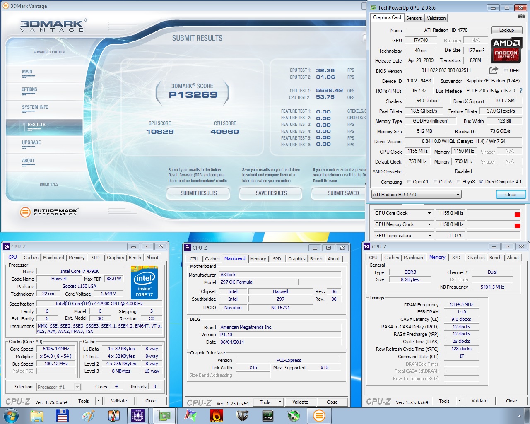Click Validate in the left CPU-Z window
The image size is (530, 424).
point(119,401)
